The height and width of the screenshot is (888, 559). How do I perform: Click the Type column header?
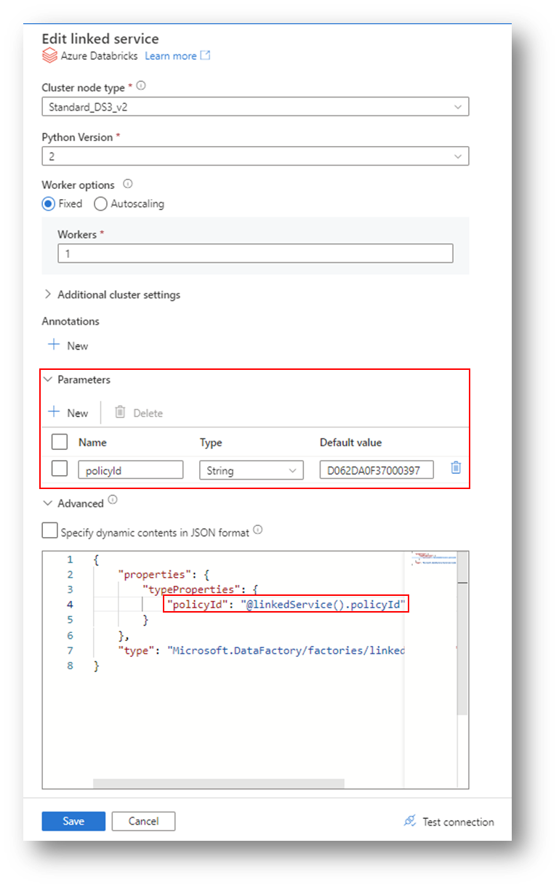tap(211, 443)
